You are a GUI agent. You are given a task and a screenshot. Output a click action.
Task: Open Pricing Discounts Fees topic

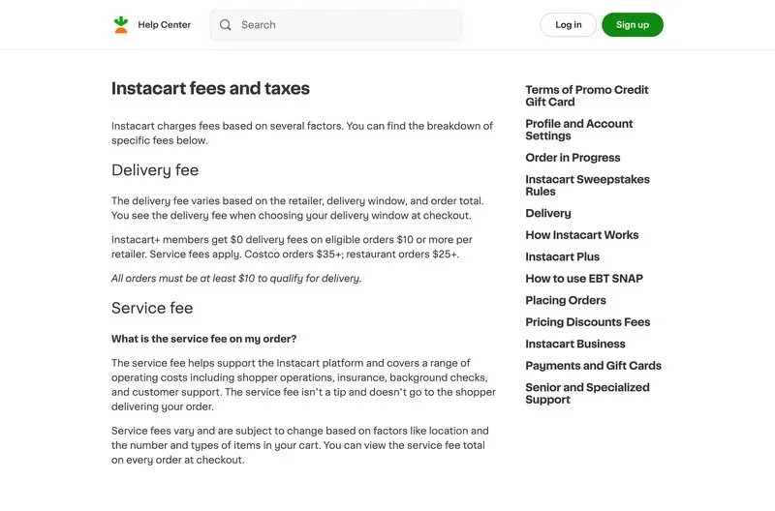(588, 322)
